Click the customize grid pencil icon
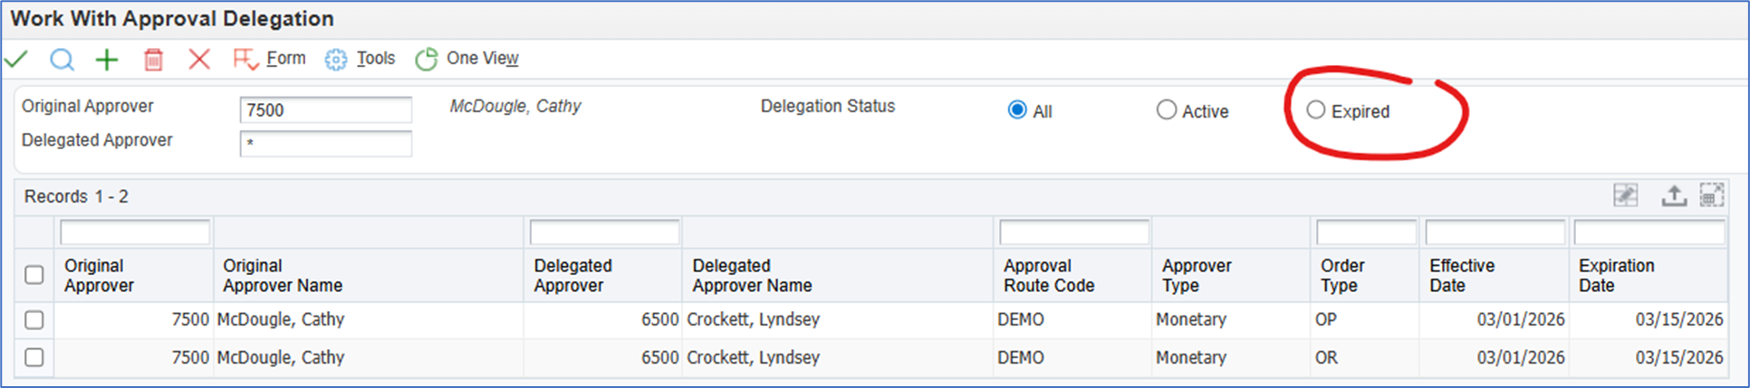The height and width of the screenshot is (388, 1750). [1626, 195]
